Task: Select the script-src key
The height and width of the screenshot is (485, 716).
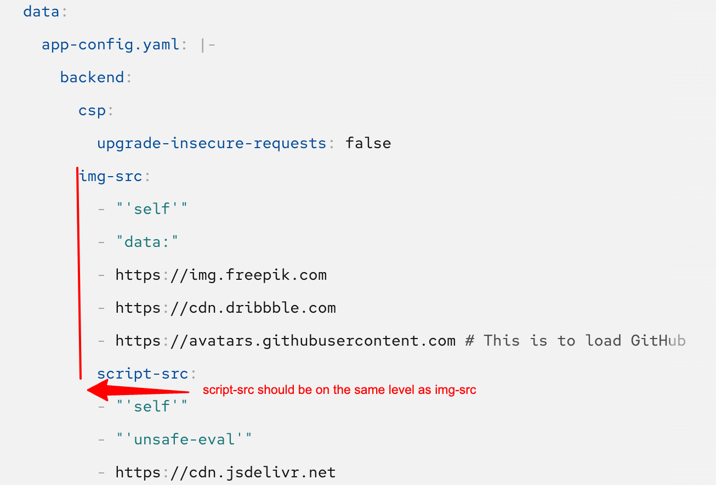Action: pyautogui.click(x=143, y=374)
